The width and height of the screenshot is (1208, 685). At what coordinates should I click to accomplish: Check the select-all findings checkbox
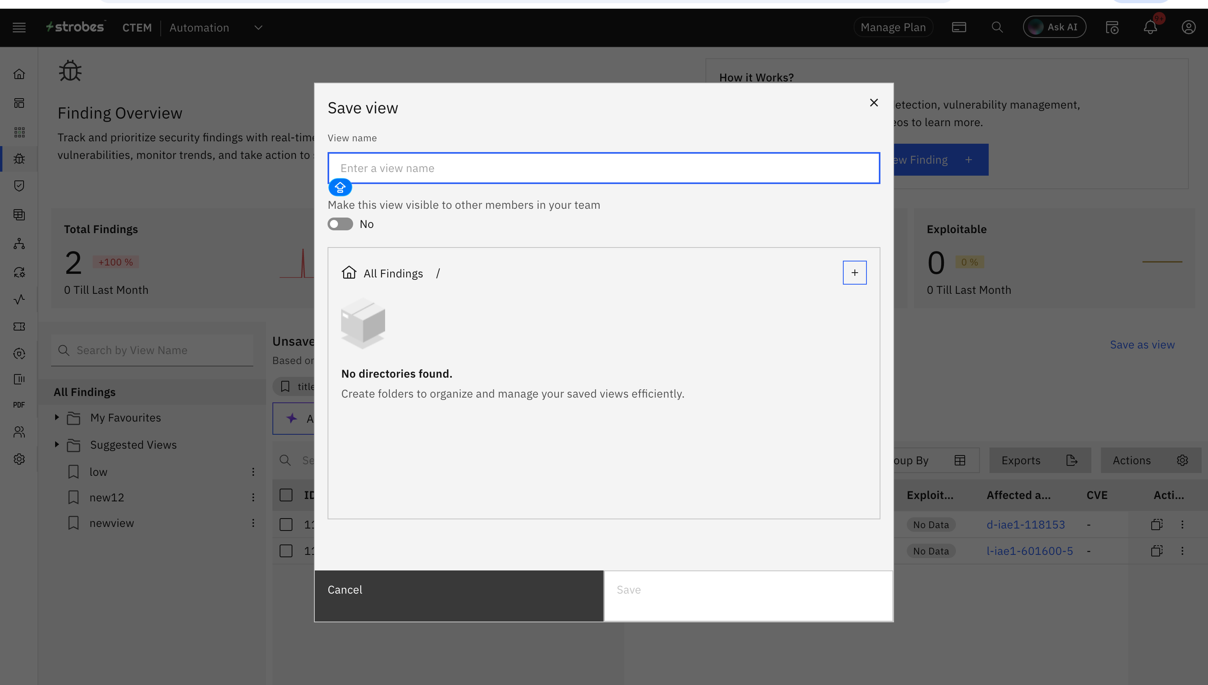point(286,495)
